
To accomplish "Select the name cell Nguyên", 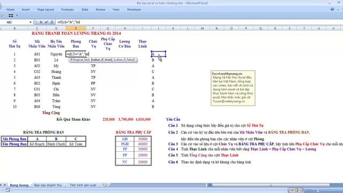I will (56, 54).
